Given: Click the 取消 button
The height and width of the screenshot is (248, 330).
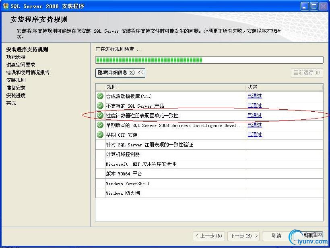Looking at the screenshot, I should (x=276, y=236).
